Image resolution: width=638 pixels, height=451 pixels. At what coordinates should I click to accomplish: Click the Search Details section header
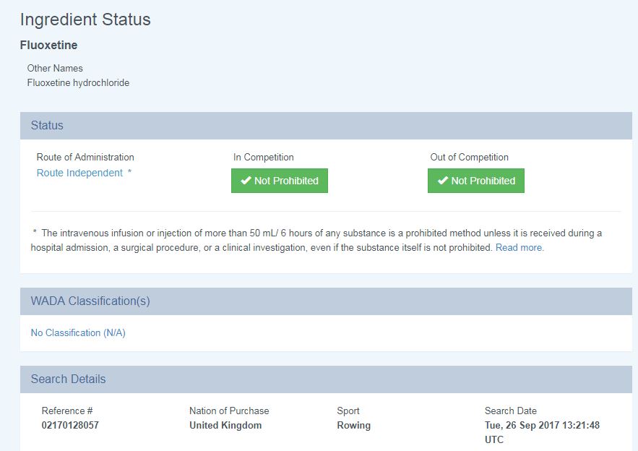click(326, 379)
